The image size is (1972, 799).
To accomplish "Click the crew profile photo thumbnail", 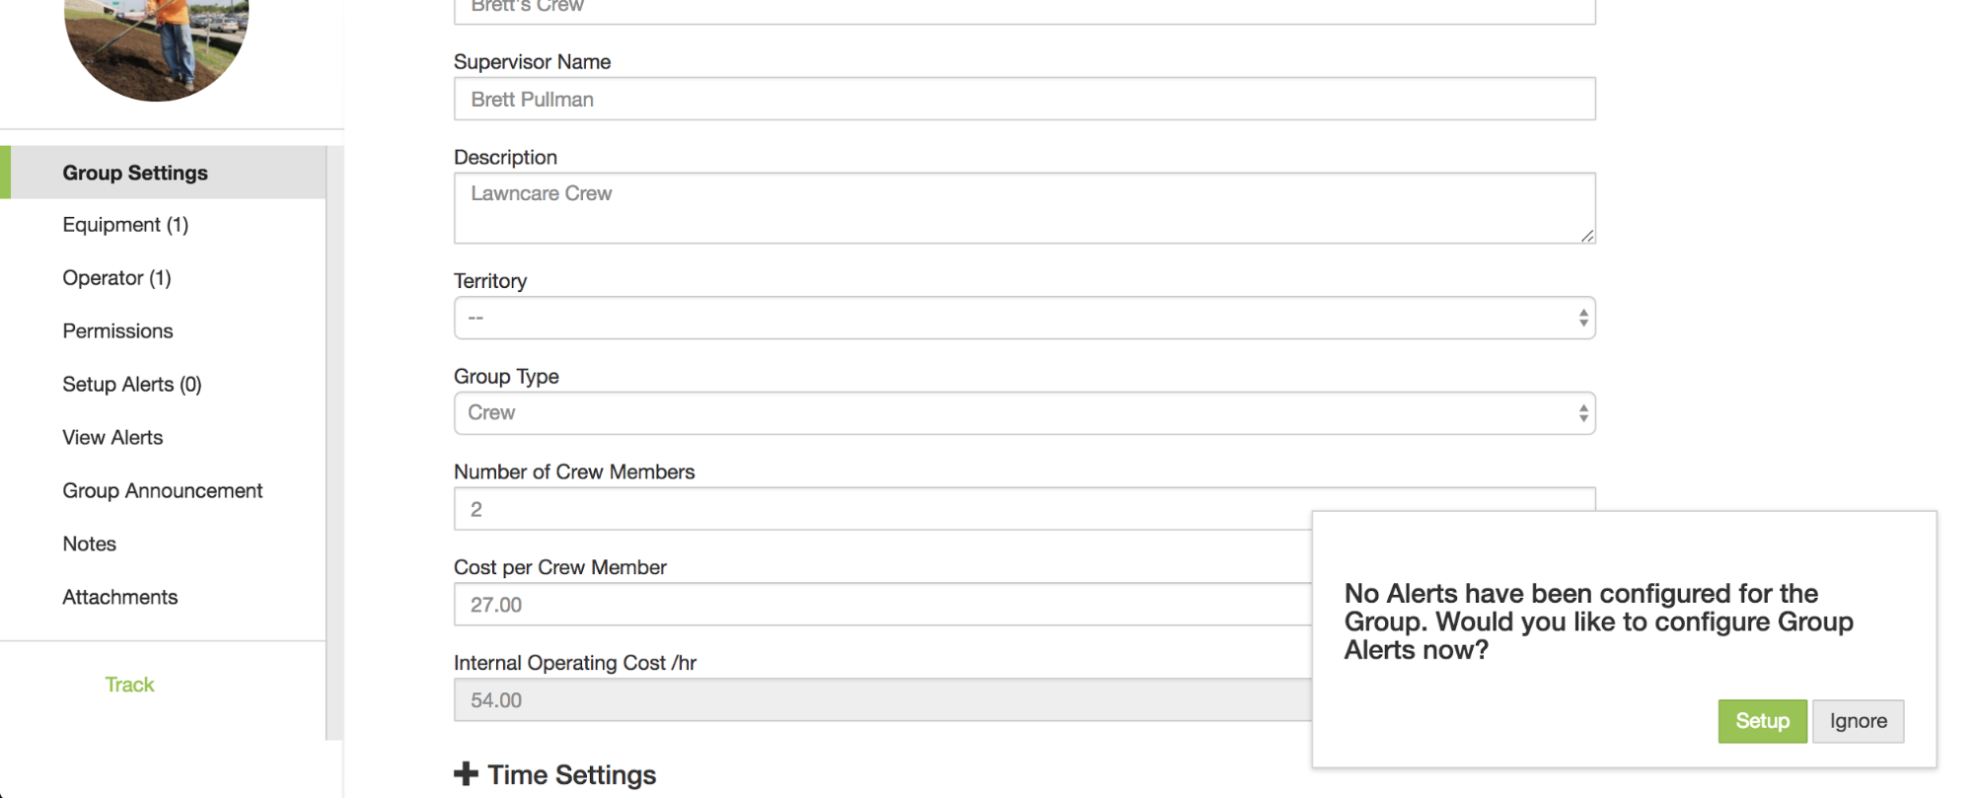I will 156,44.
